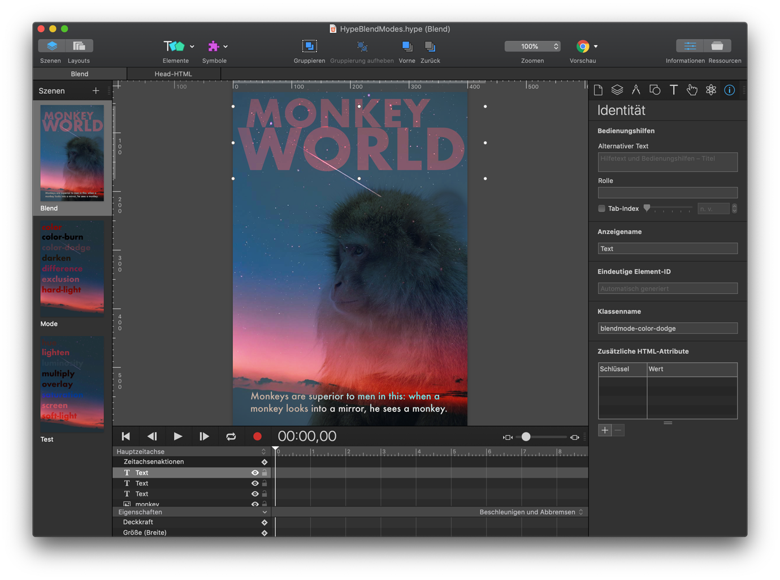
Task: Bring element forward with Vorne
Action: coord(406,46)
